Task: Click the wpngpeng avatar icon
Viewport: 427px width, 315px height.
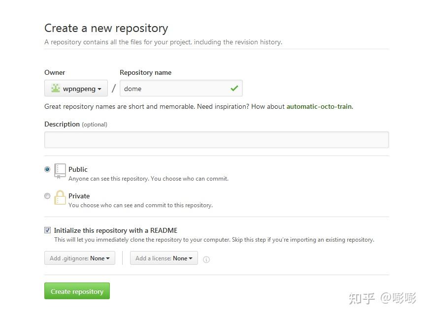Action: click(55, 88)
